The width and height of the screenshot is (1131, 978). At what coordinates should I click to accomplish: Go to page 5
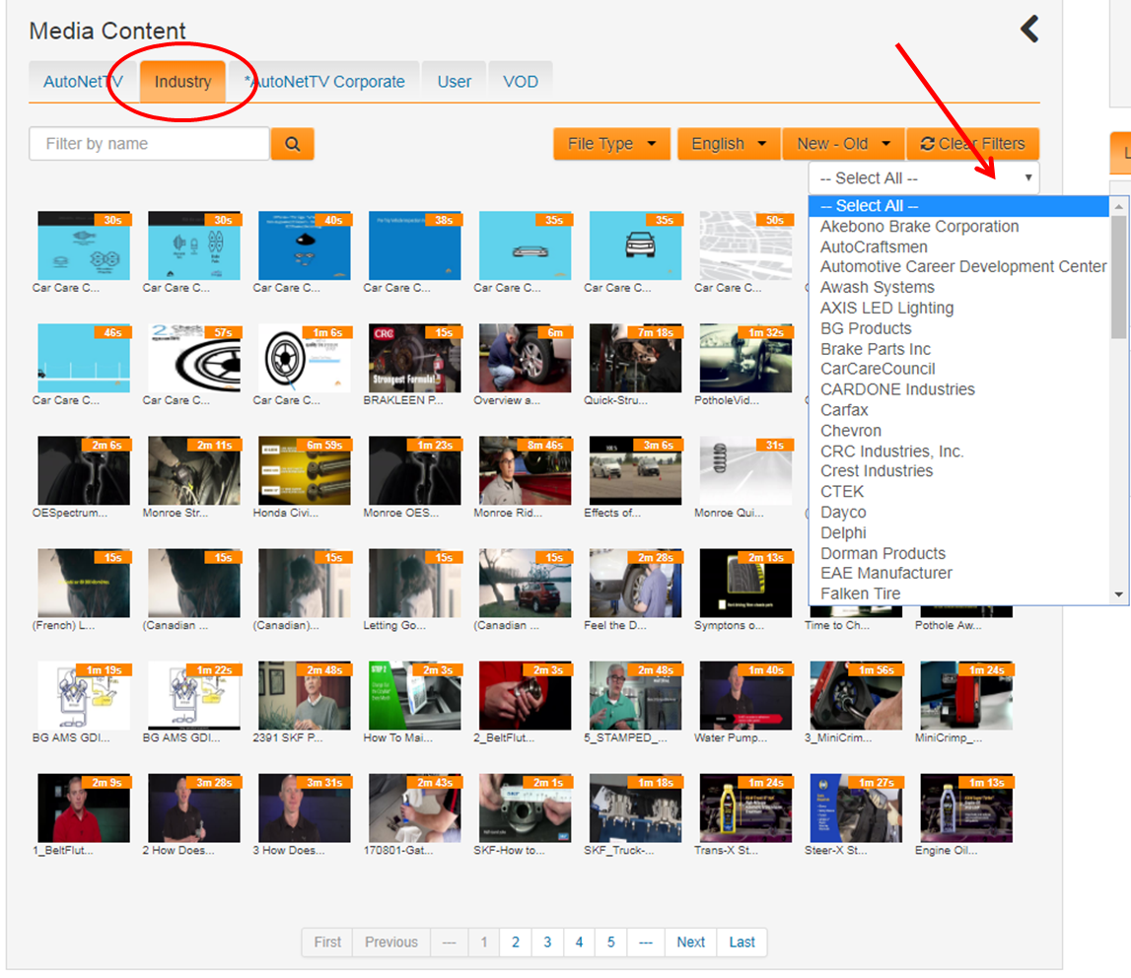tap(611, 942)
